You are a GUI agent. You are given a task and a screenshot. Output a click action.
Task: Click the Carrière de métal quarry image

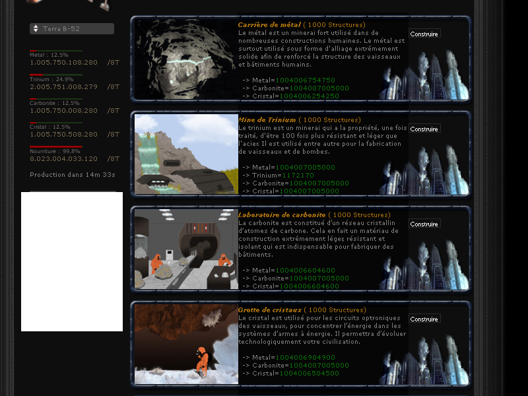coord(186,59)
